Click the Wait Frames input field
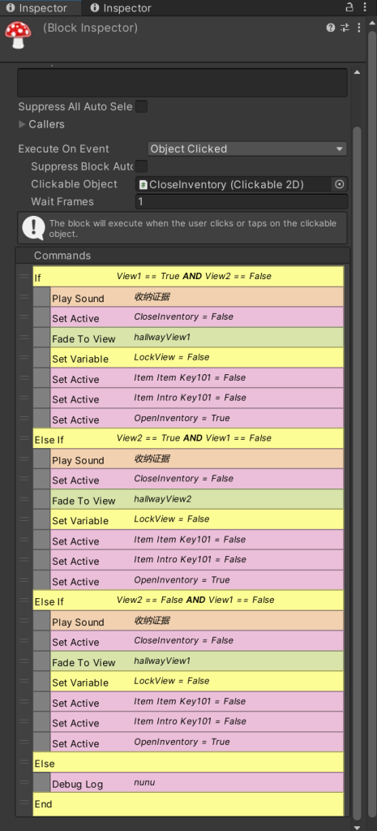Screen dimensions: 377x831 tap(242, 201)
